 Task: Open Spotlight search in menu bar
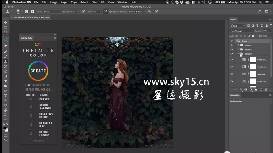(x=260, y=2)
